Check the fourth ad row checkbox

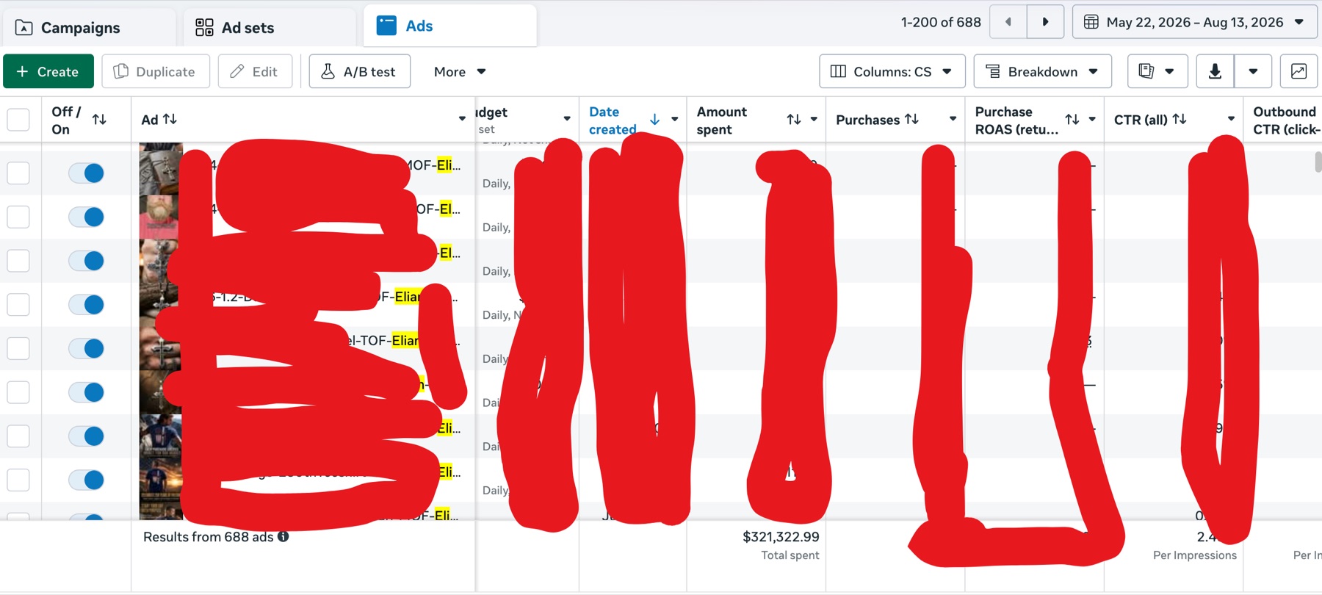(x=18, y=305)
